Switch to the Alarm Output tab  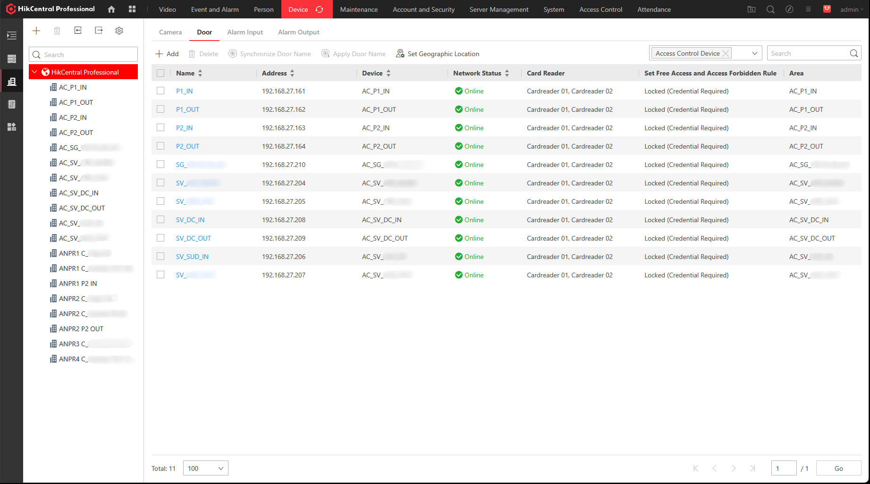[x=299, y=32]
